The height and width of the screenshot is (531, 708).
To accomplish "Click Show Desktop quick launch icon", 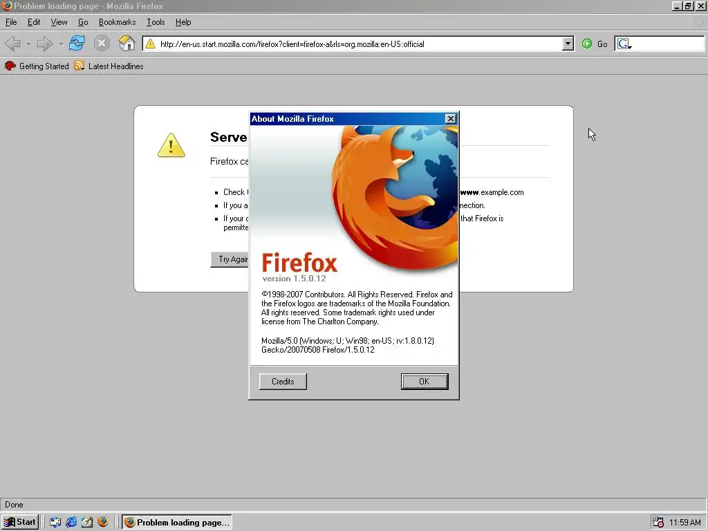I will point(55,522).
